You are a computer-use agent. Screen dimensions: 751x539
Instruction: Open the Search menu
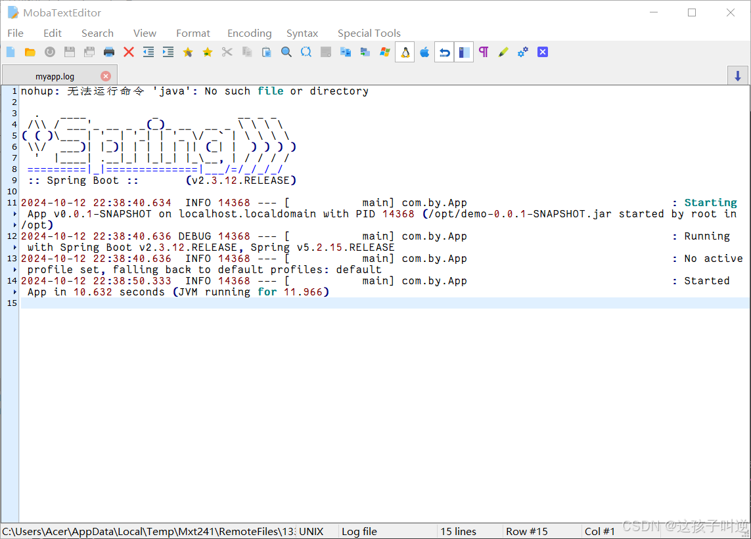click(x=98, y=33)
